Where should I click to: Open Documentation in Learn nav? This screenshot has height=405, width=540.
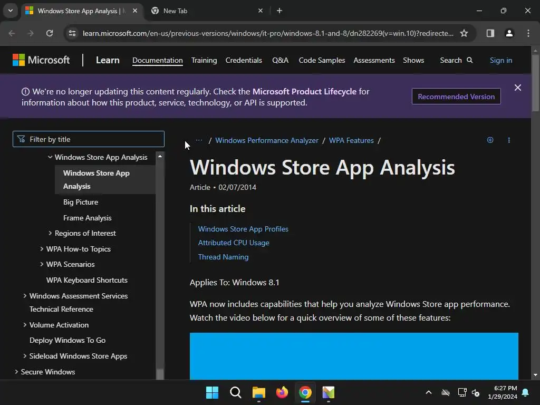pyautogui.click(x=157, y=60)
